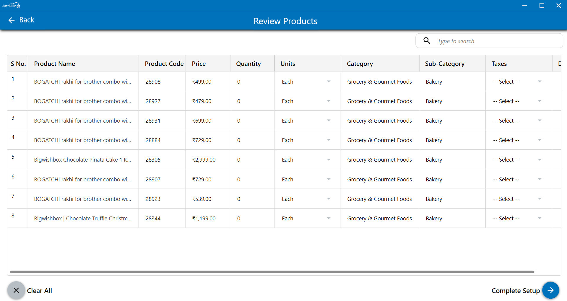Click the JustBilling logo in title bar
Viewport: 567px width, 301px height.
(x=11, y=5)
